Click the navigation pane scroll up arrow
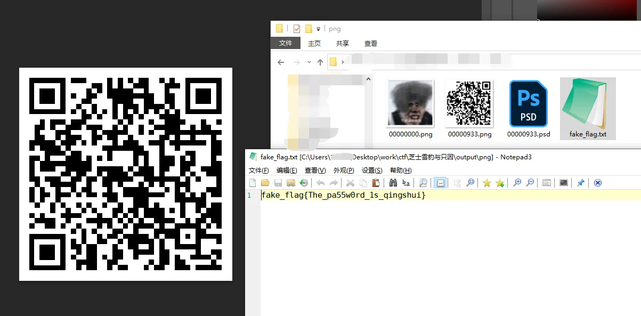This screenshot has width=641, height=316. coord(368,79)
